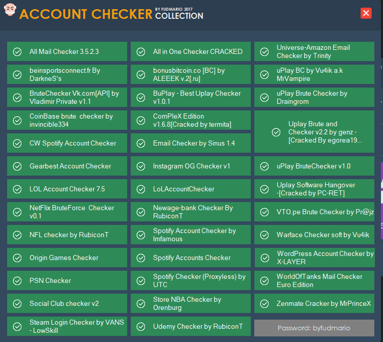The image size is (383, 342).
Task: Click the FudMario mascot logo icon
Action: click(x=10, y=10)
